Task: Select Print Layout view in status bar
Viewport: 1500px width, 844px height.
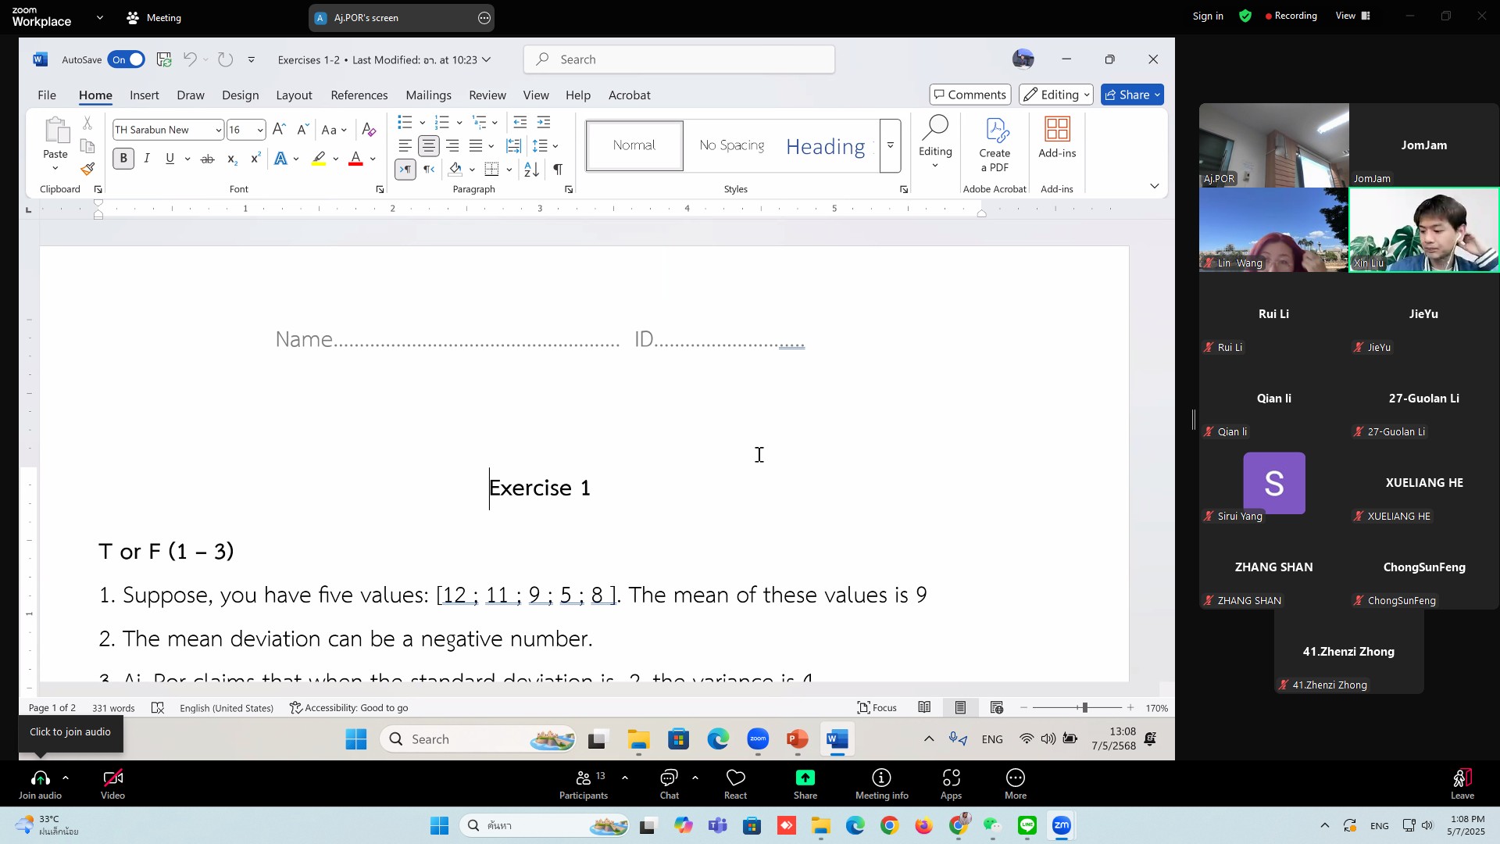Action: [960, 707]
